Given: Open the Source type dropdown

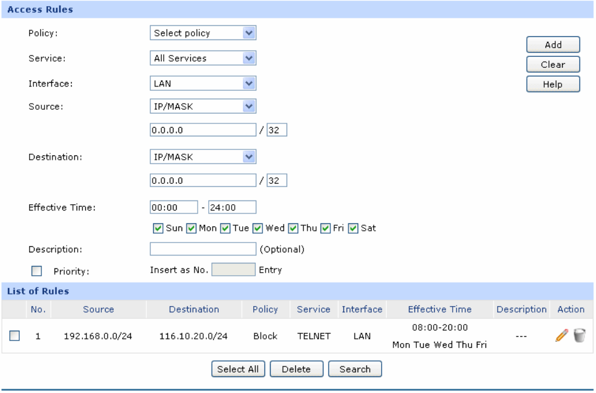Looking at the screenshot, I should (203, 106).
